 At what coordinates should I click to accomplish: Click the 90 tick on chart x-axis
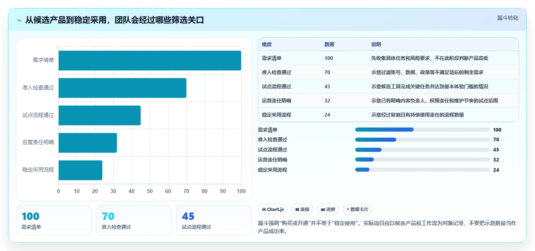[x=223, y=191]
